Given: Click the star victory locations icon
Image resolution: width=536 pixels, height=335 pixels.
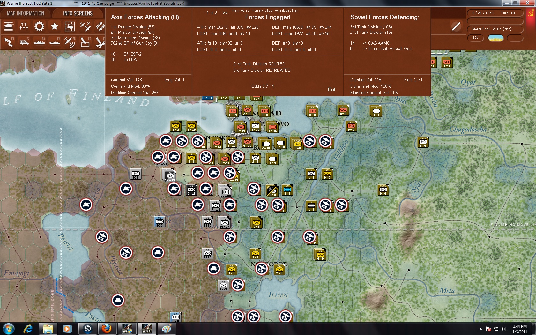Looking at the screenshot, I should click(x=54, y=26).
